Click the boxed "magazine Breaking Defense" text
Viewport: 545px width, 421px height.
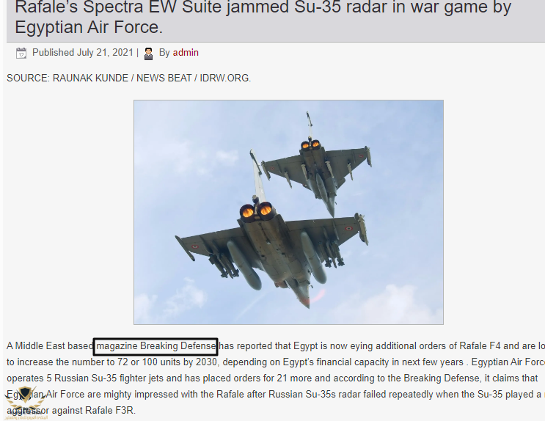[156, 346]
